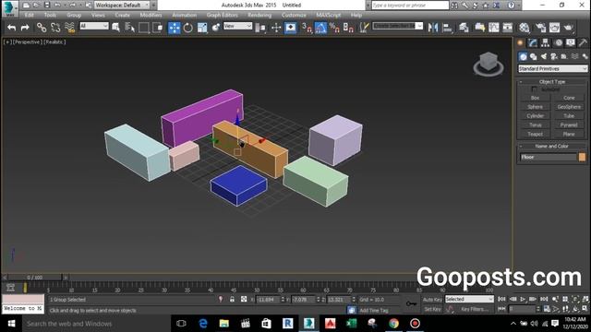The width and height of the screenshot is (591, 332).
Task: Toggle Window/Crossing selection mode
Action: [158, 28]
